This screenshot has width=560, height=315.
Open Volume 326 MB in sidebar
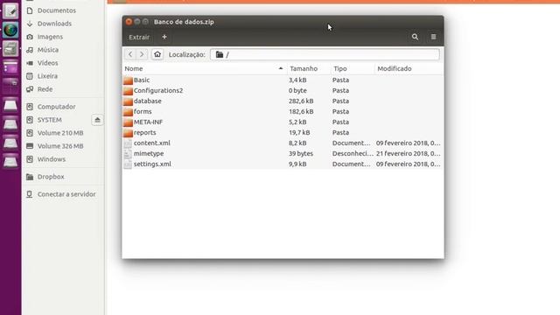pyautogui.click(x=60, y=146)
